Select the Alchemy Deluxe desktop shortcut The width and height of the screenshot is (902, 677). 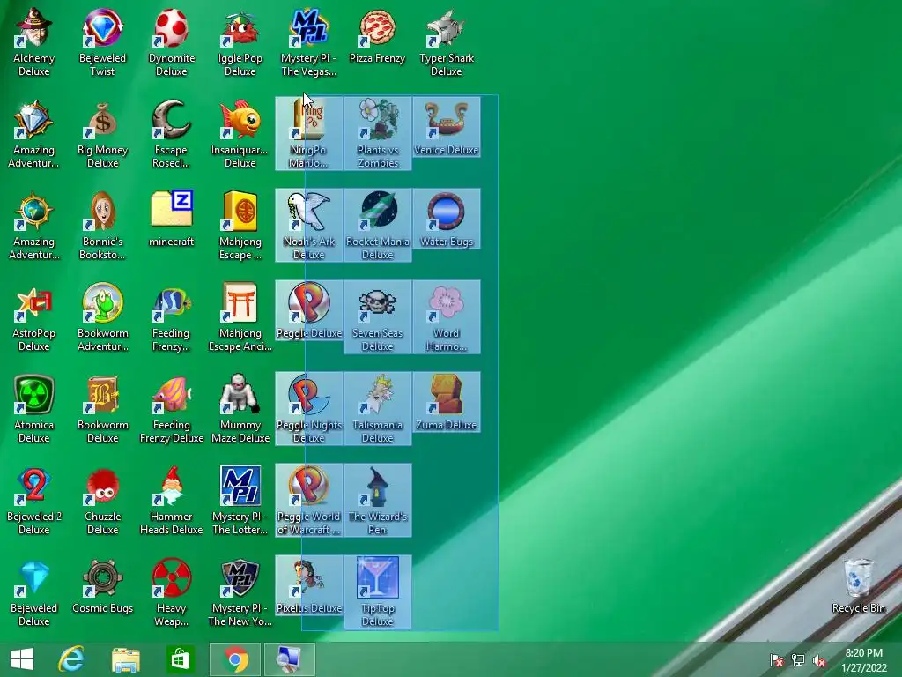click(34, 42)
